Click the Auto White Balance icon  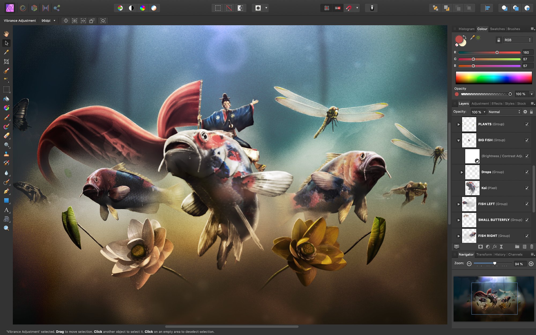tap(154, 8)
